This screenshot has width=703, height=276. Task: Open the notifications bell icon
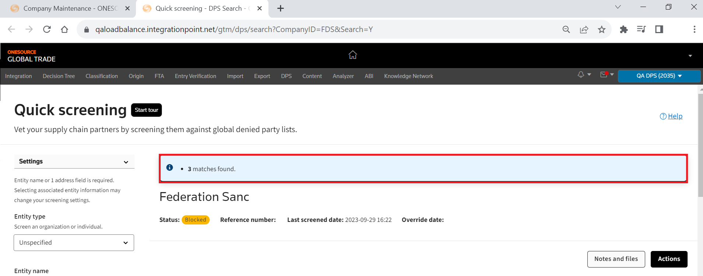pos(581,75)
